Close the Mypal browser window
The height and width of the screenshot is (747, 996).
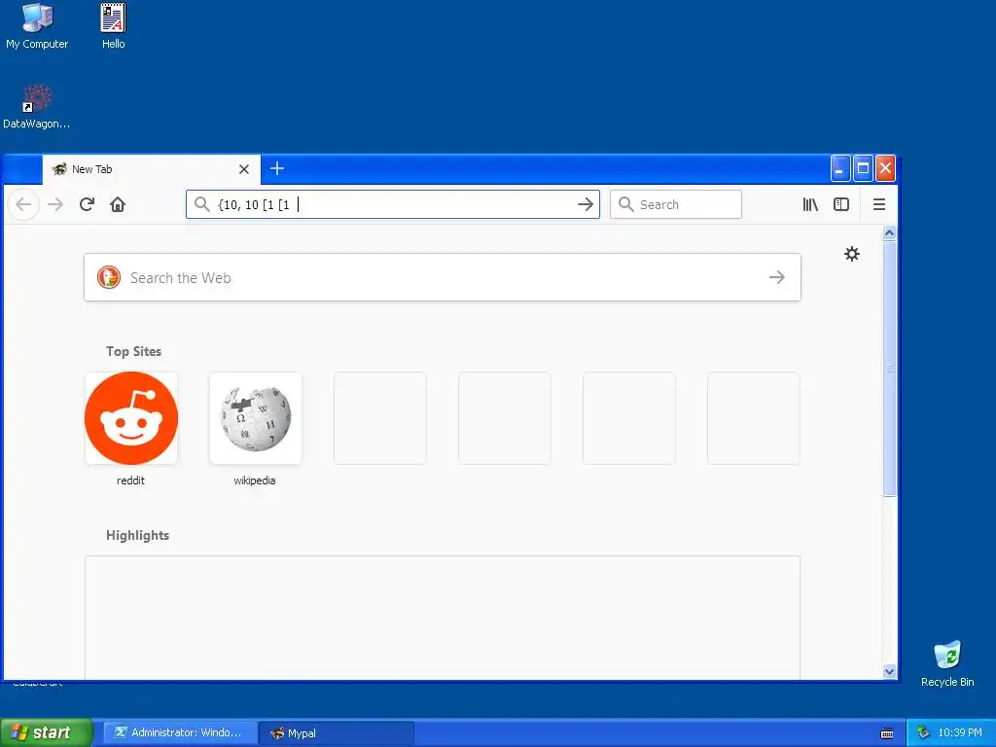tap(885, 169)
